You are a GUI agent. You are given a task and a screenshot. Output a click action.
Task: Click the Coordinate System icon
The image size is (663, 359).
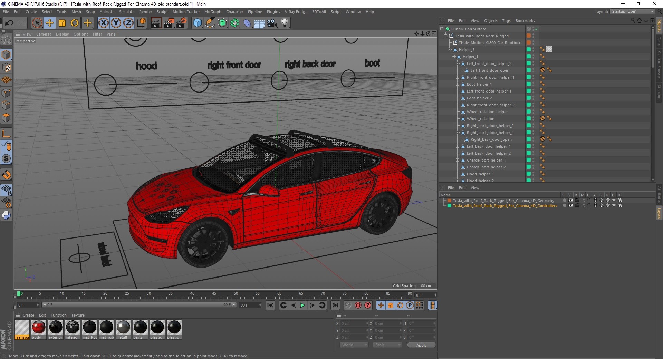coord(141,23)
